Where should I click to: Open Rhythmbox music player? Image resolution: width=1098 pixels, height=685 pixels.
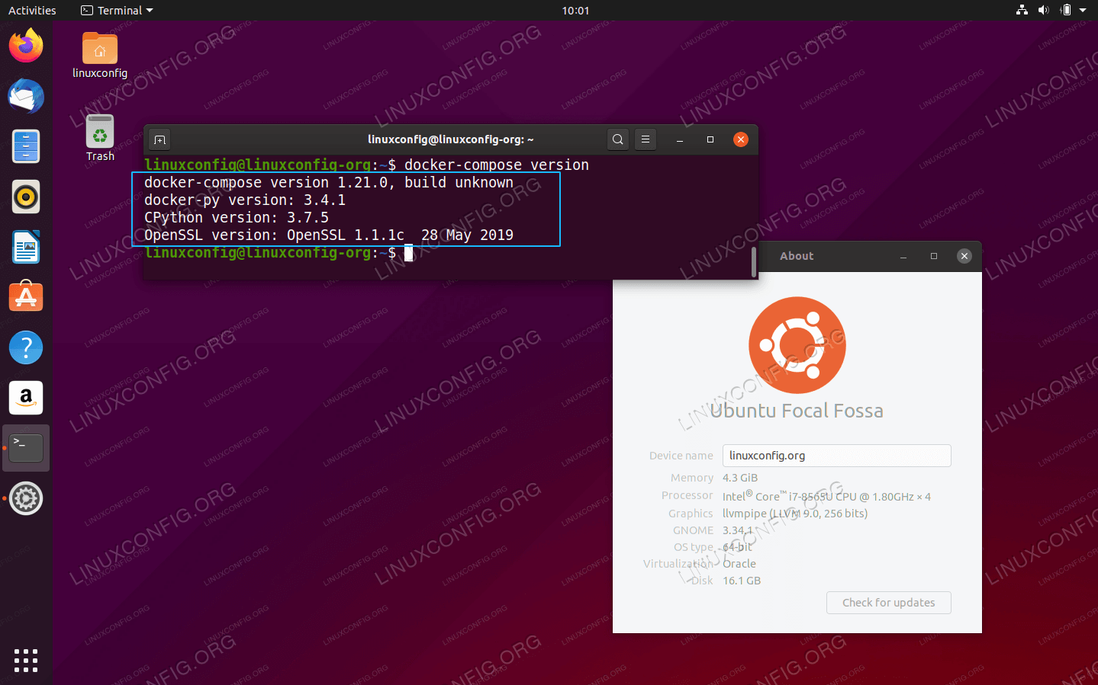25,197
